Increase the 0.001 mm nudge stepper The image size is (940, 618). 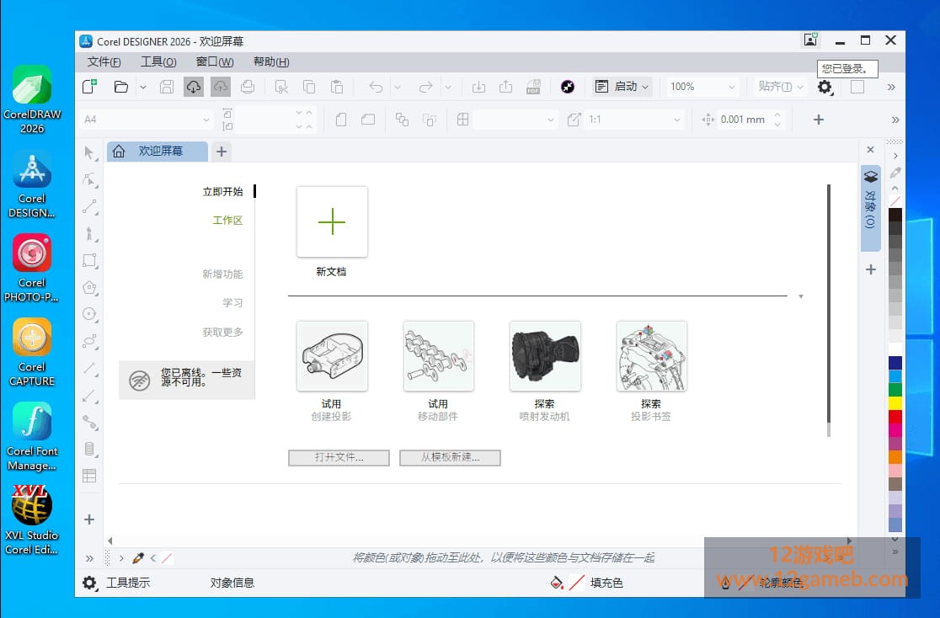pos(777,115)
